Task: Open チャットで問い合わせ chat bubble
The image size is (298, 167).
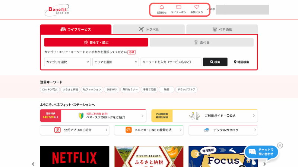Action: (x=261, y=153)
